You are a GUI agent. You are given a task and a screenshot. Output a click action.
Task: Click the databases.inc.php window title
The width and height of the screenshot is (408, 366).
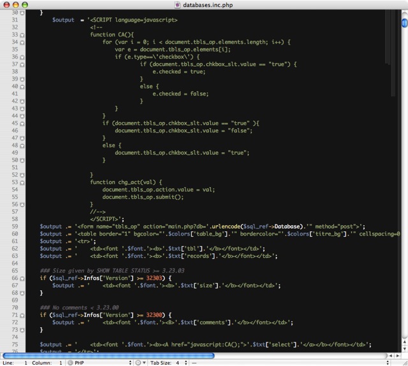point(208,4)
